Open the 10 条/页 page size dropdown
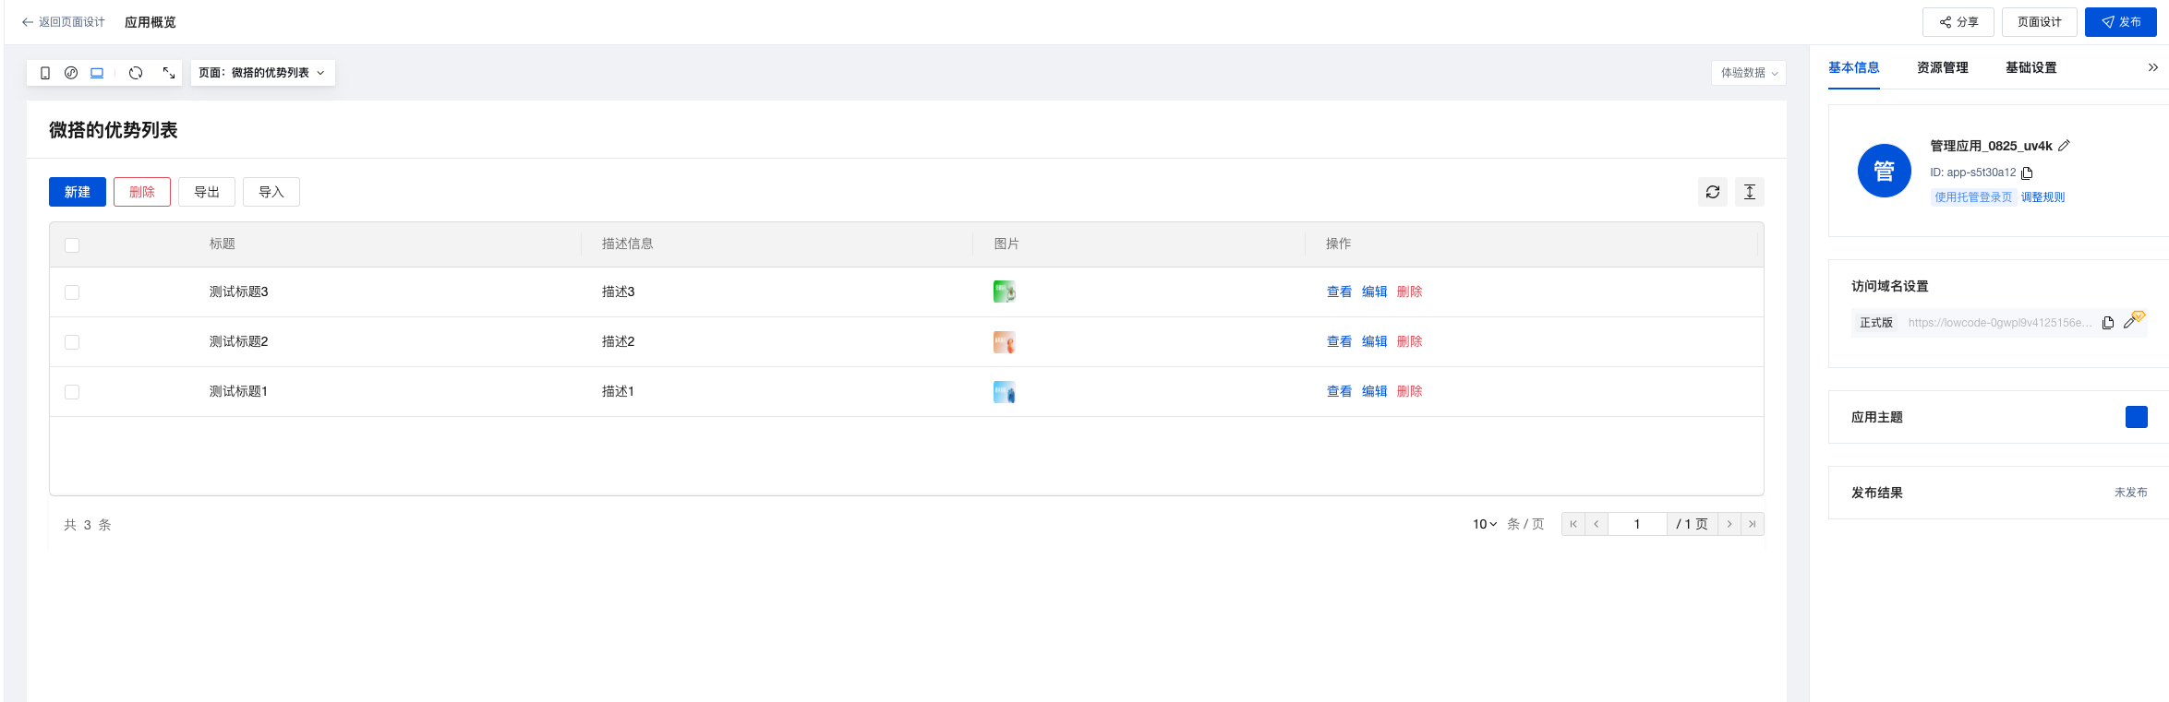2169x702 pixels. point(1485,524)
